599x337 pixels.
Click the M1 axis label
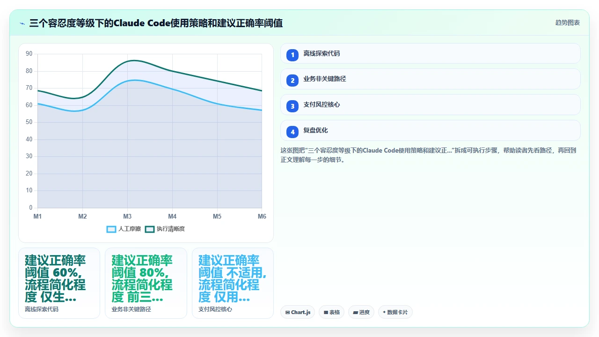37,216
